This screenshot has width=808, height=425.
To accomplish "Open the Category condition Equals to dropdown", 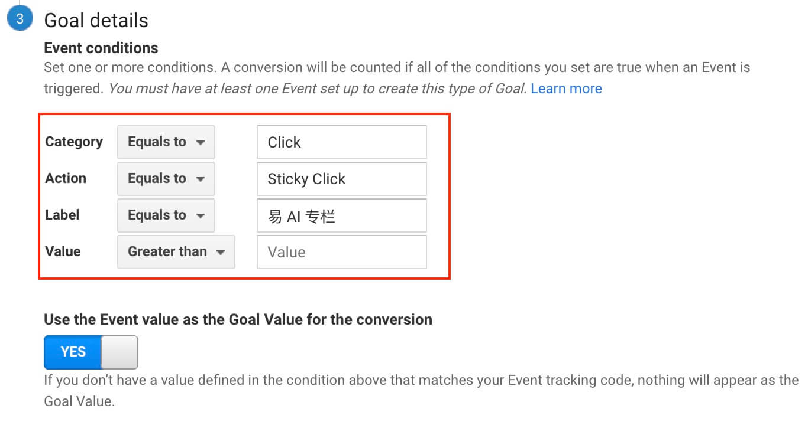I will pos(166,142).
